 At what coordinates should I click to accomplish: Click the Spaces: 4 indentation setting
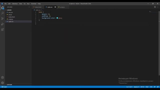[136, 87]
